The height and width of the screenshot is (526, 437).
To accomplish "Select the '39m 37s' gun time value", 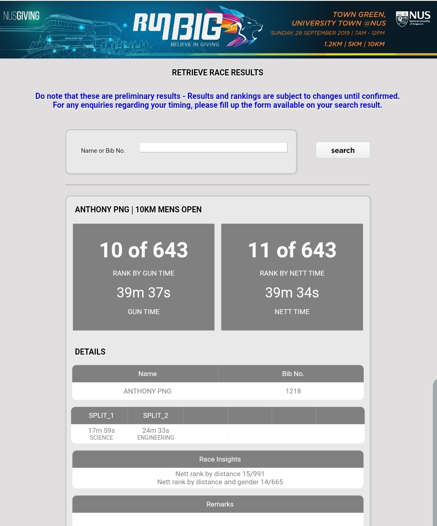I will pyautogui.click(x=144, y=293).
